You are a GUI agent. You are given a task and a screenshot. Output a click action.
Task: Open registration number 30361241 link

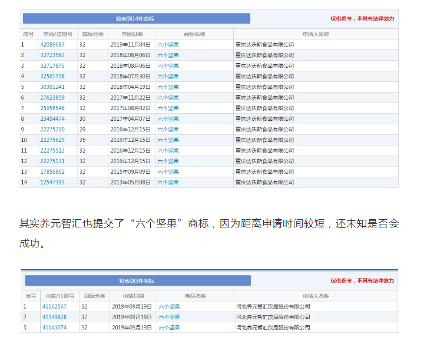52,87
